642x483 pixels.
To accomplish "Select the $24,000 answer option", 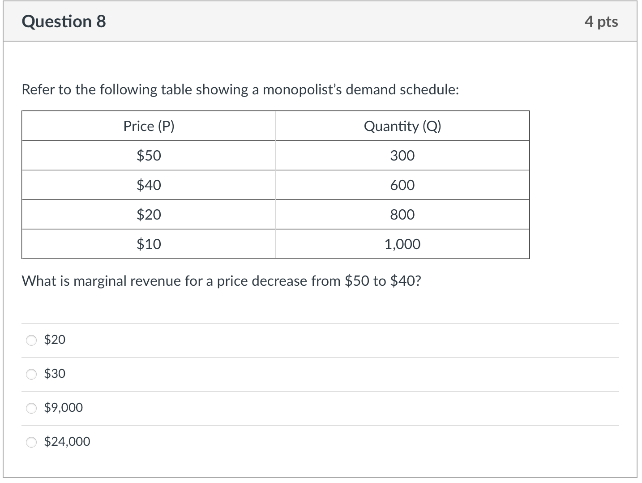I will 31,441.
